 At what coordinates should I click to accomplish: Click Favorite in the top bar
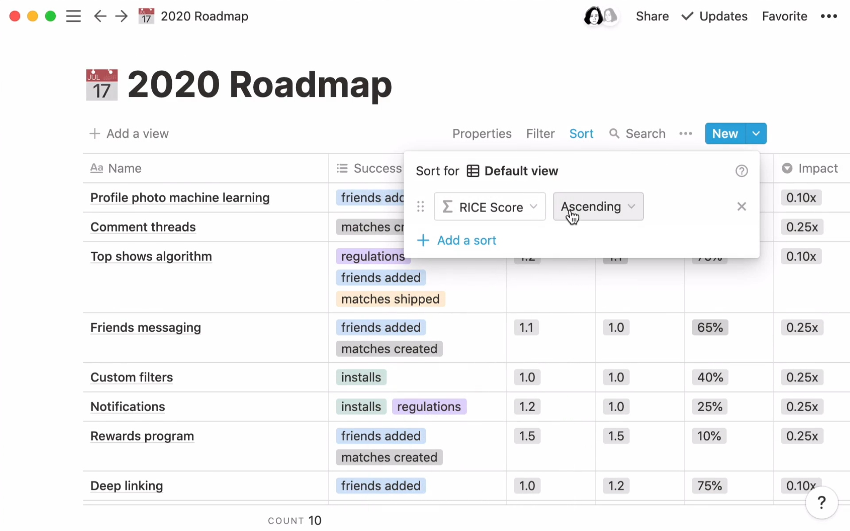[x=784, y=16]
